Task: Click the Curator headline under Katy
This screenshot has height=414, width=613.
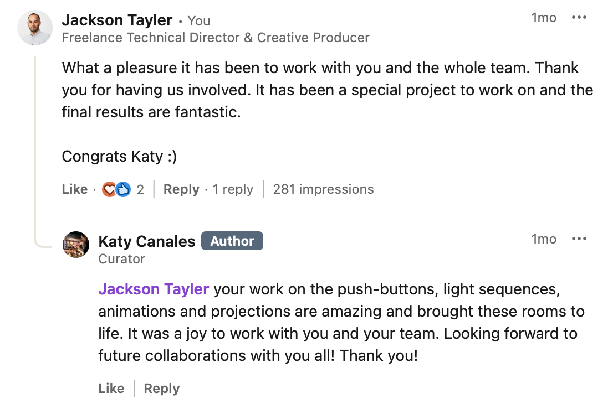Action: (121, 259)
